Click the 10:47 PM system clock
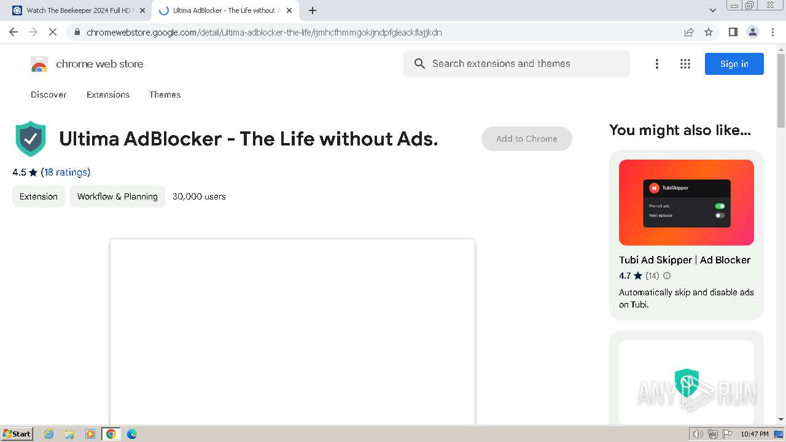Screen dimensions: 786x442 click(x=755, y=434)
